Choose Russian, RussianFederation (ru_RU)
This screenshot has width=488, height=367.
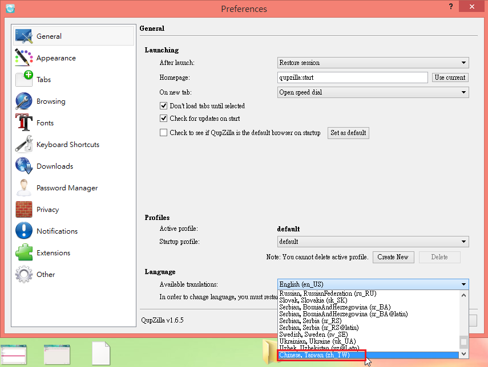[x=369, y=293]
